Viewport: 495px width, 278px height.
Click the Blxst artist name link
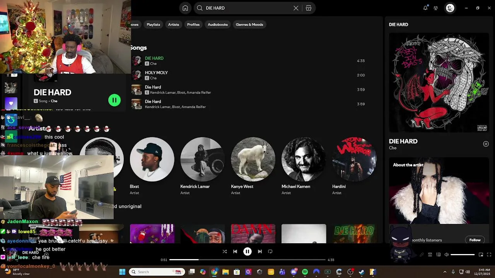tap(134, 186)
